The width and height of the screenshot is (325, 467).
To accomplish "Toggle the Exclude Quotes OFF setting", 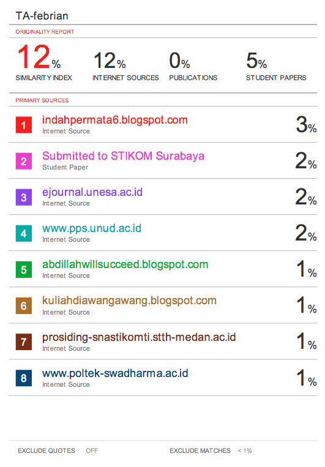I will [92, 450].
